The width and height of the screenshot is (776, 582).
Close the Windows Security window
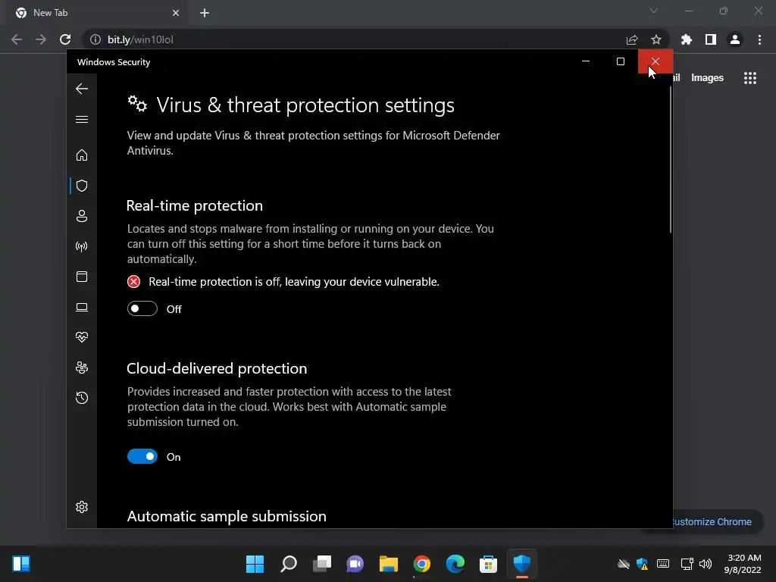click(656, 61)
